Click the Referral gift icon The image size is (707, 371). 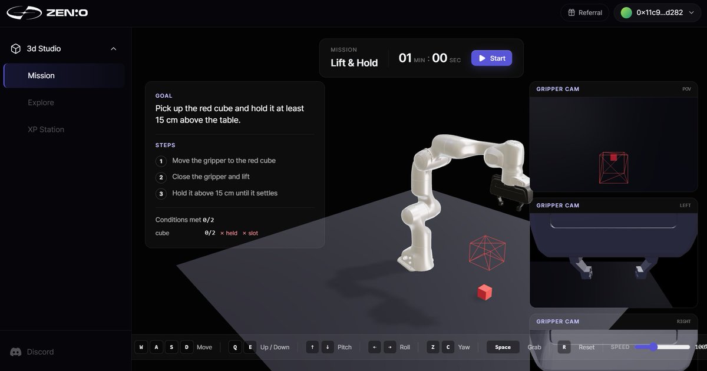click(x=571, y=12)
